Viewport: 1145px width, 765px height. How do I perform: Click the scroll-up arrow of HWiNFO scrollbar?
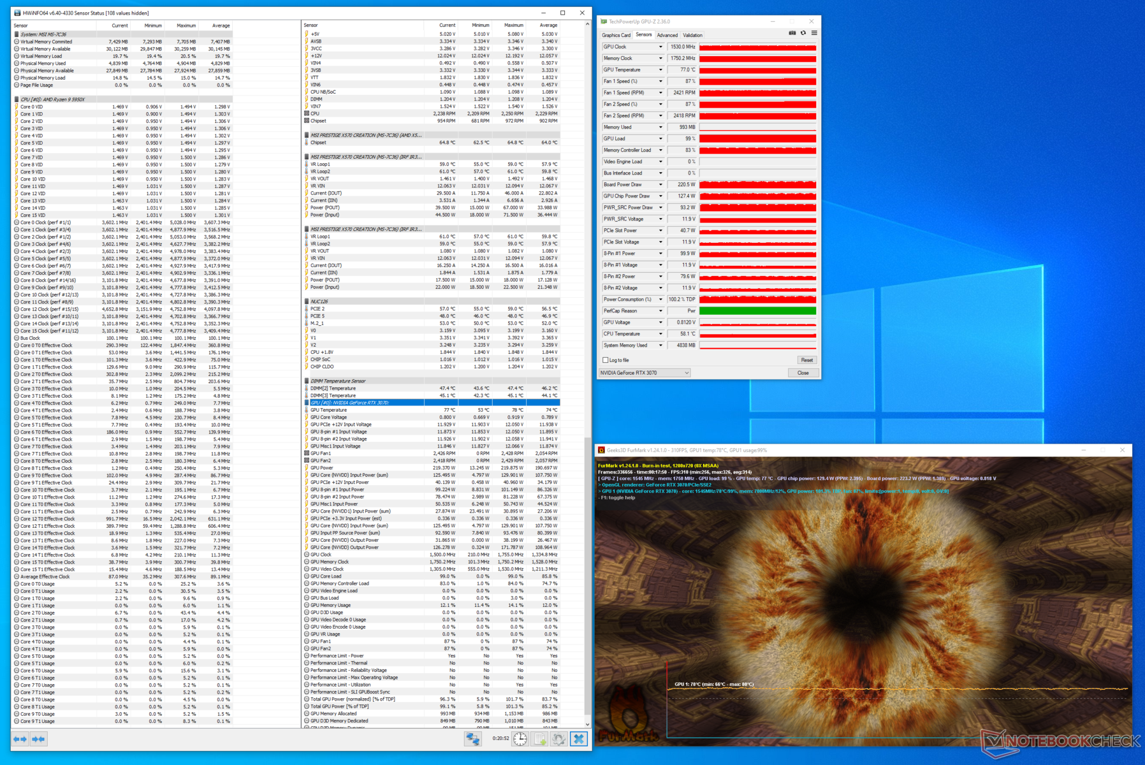tap(588, 24)
